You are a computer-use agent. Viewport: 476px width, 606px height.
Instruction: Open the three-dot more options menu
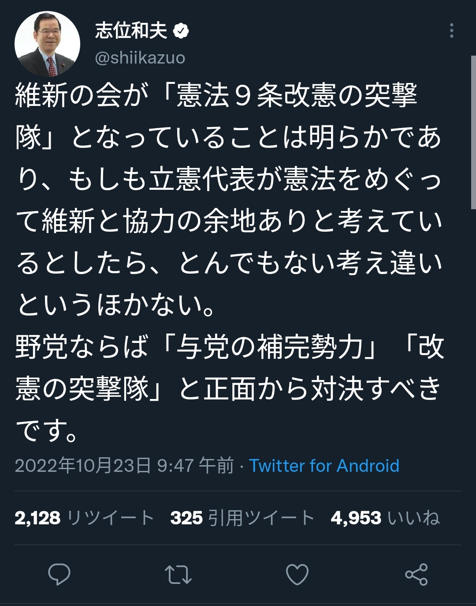pyautogui.click(x=452, y=30)
